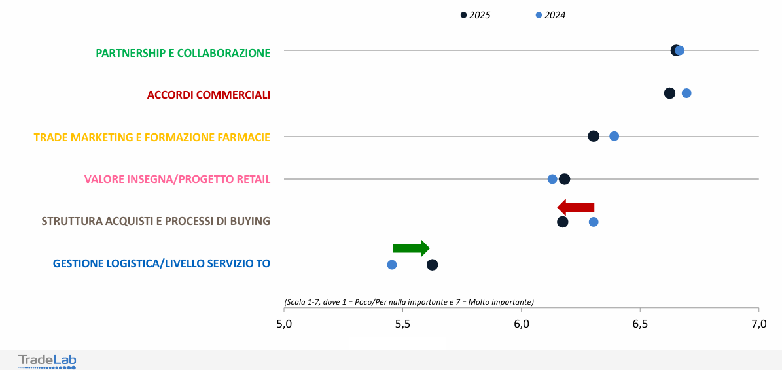Click the 2025 dot for Trade Marketing
Image resolution: width=782 pixels, height=370 pixels.
coord(594,136)
